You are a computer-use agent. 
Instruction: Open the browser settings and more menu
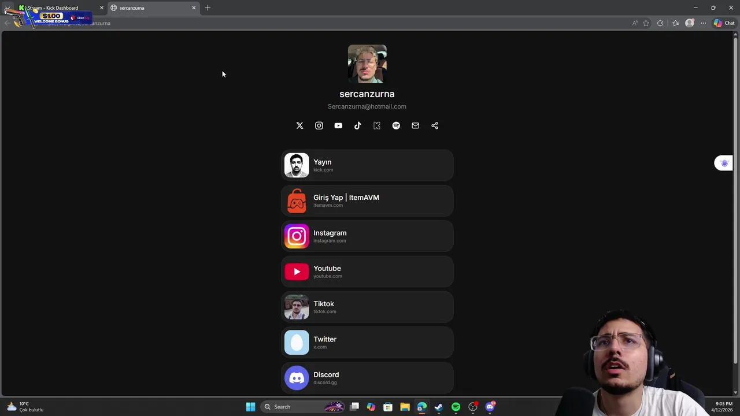coord(703,23)
